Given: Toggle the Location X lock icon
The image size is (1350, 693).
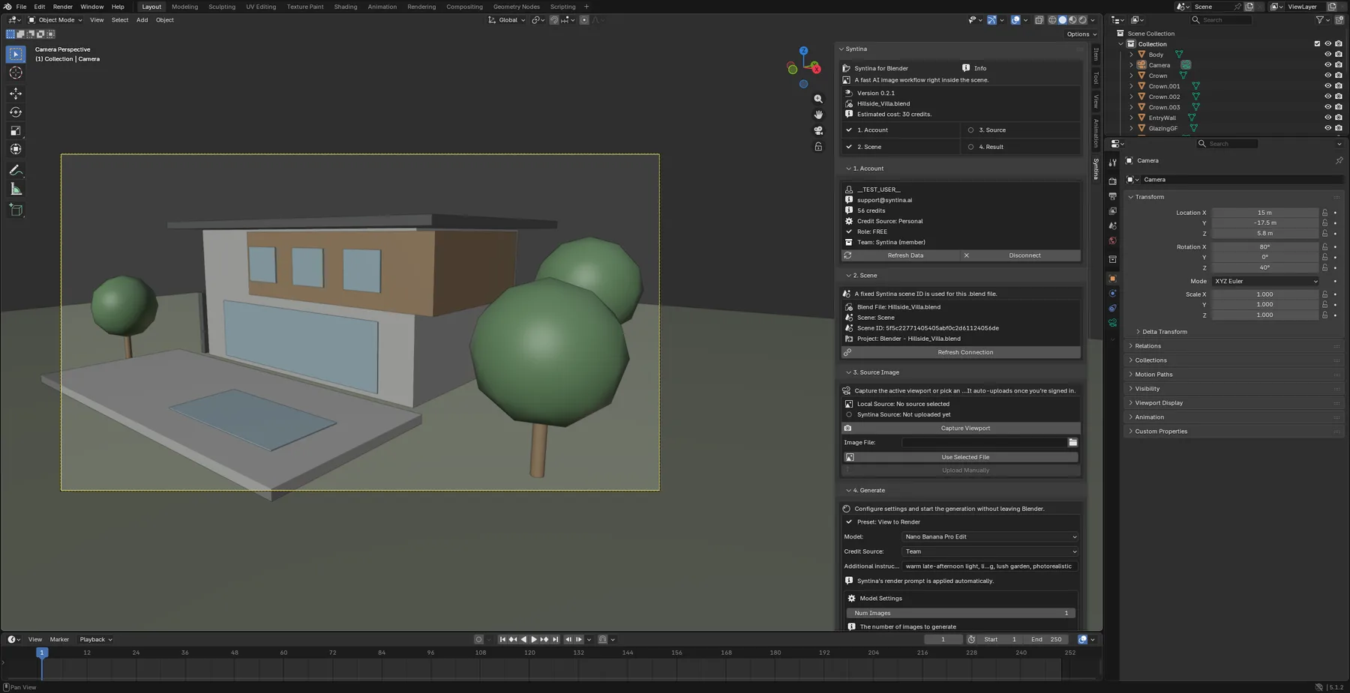Looking at the screenshot, I should point(1325,213).
